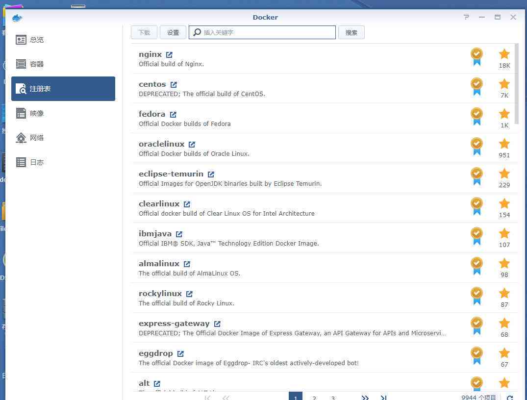The image size is (527, 400).
Task: Open the 总览 overview section
Action: [63, 40]
